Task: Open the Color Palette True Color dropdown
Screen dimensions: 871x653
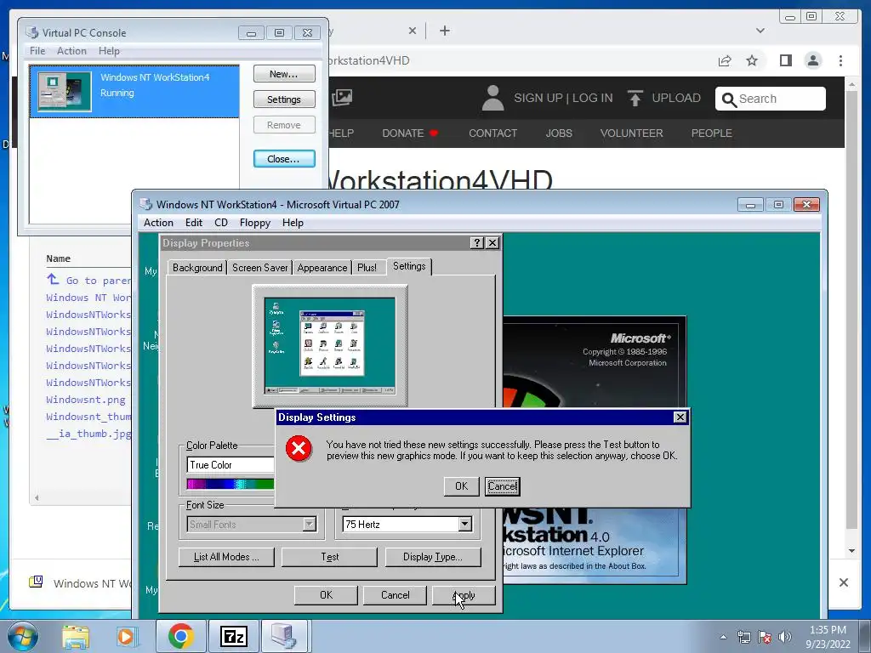Action: coord(231,465)
